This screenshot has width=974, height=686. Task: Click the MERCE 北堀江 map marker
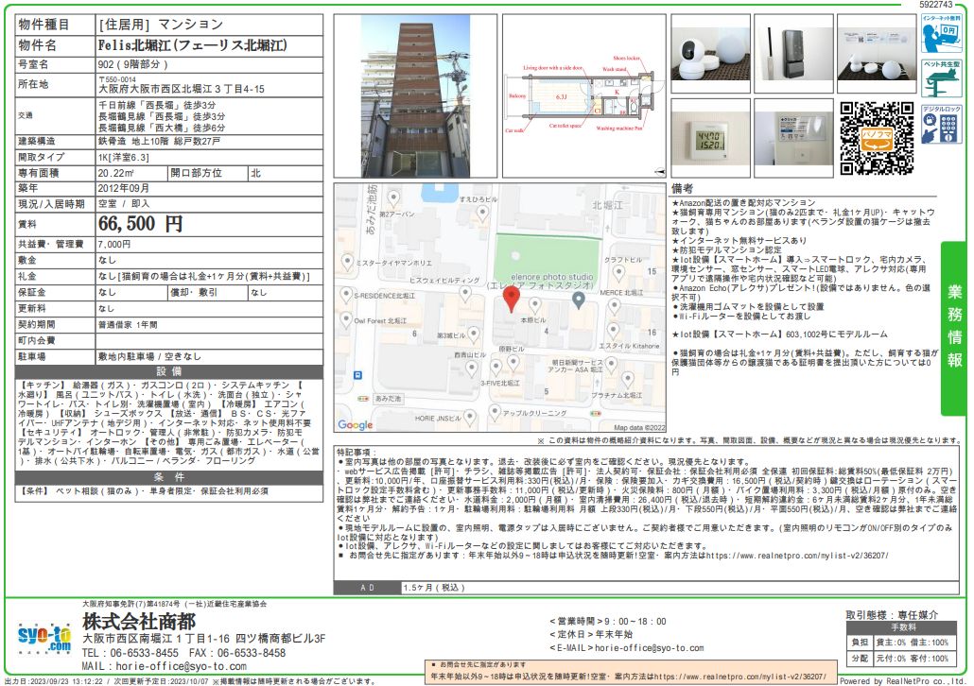[x=614, y=305]
